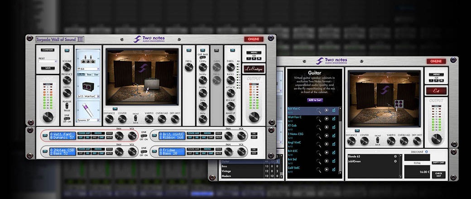Image resolution: width=471 pixels, height=199 pixels.
Task: Click the discount info icon
Action: point(426,152)
